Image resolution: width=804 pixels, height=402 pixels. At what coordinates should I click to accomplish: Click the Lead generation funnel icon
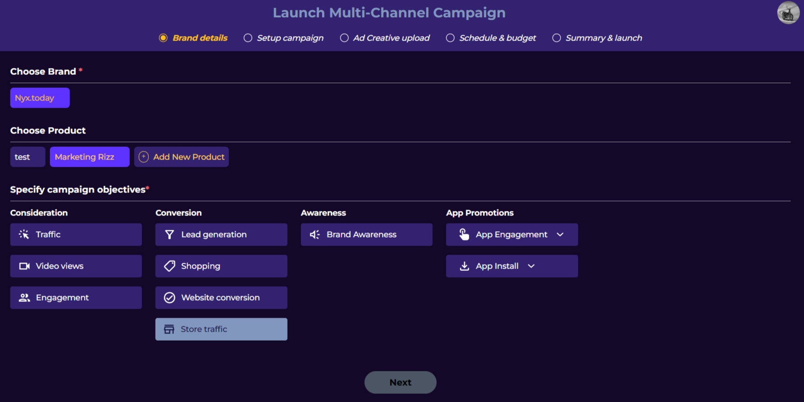click(169, 234)
